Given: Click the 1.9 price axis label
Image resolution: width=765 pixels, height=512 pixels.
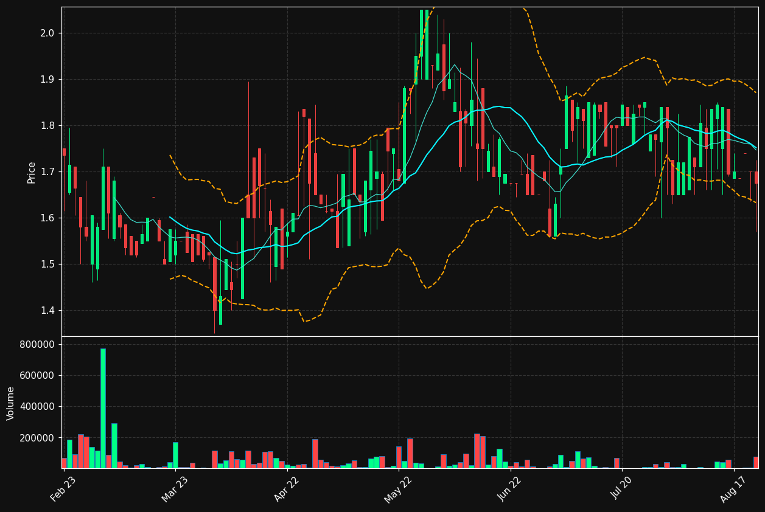Looking at the screenshot, I should [47, 79].
